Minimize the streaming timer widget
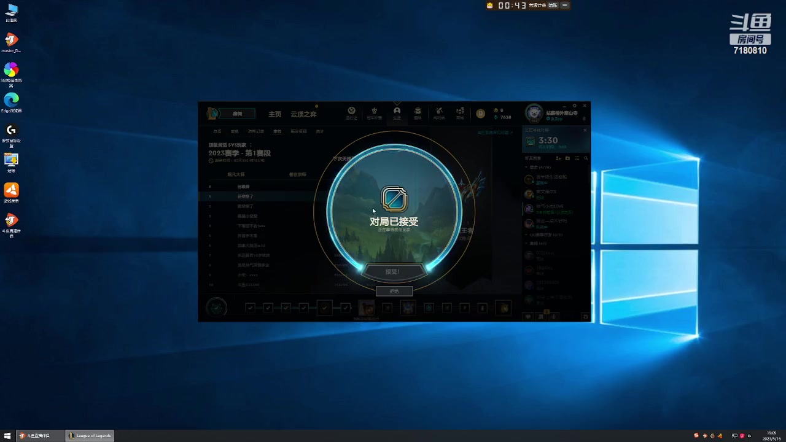This screenshot has height=442, width=786. click(x=565, y=5)
